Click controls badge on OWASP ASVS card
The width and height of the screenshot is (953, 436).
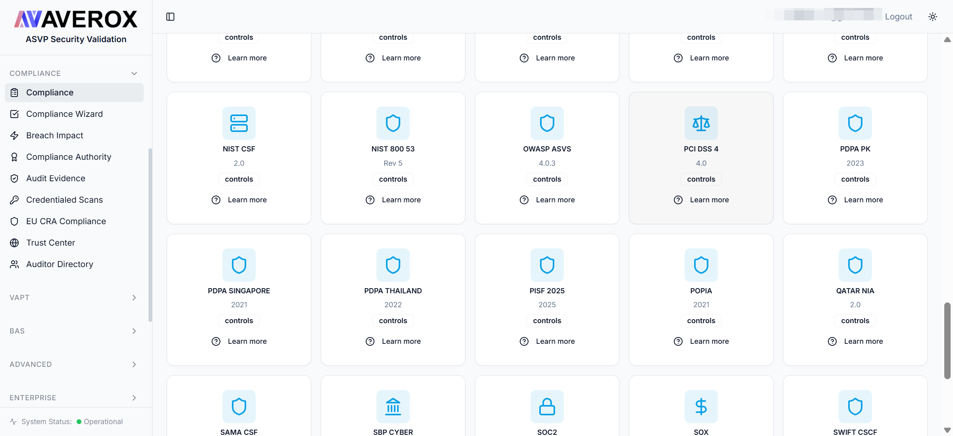547,179
